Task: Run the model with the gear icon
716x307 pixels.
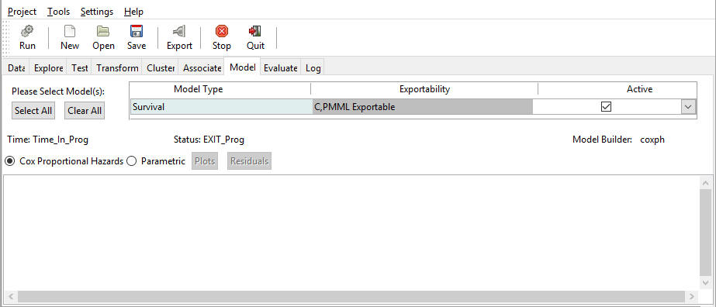Action: (x=27, y=37)
